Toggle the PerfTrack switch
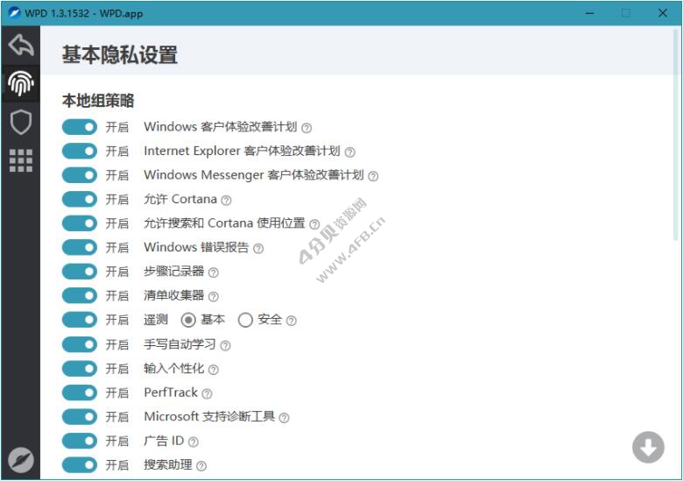 pyautogui.click(x=80, y=393)
